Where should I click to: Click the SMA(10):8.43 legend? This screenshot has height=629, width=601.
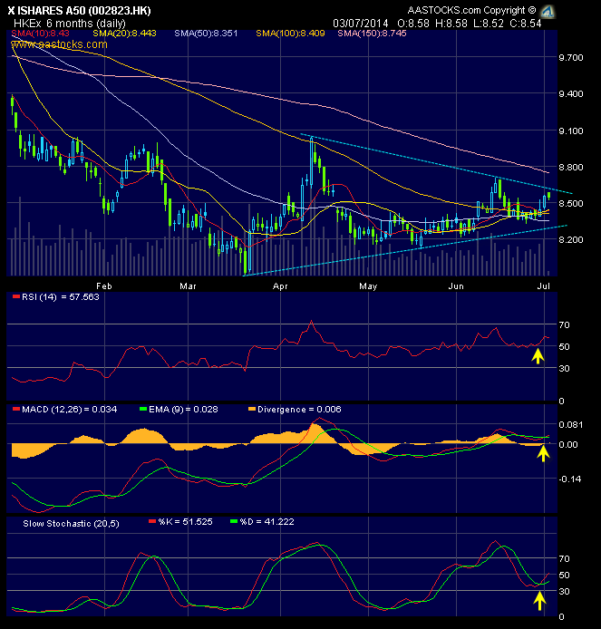tap(40, 34)
